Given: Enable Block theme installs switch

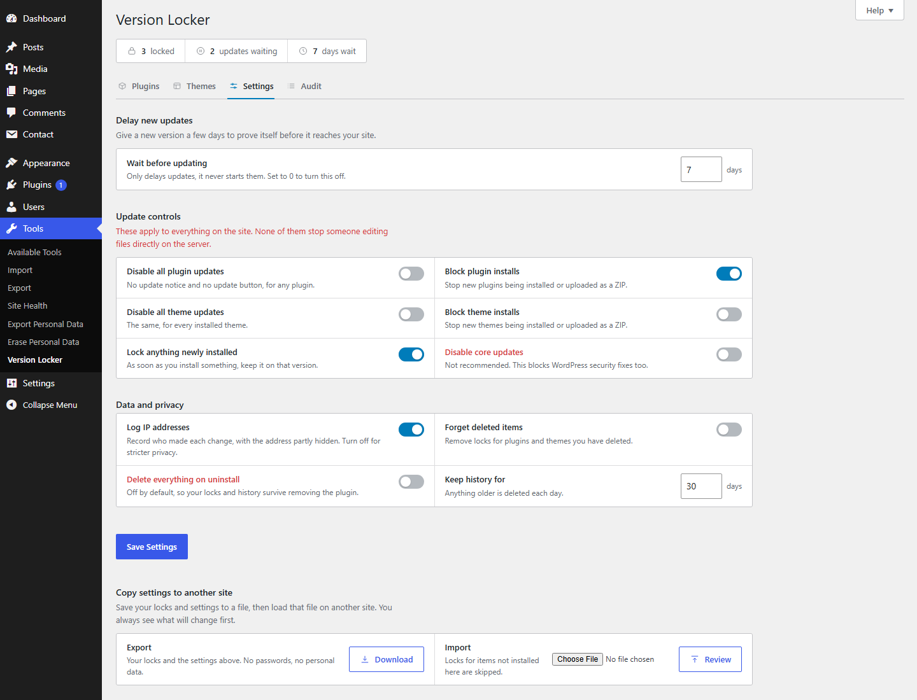Looking at the screenshot, I should 729,314.
